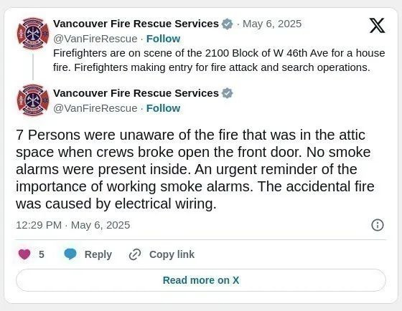Click the verified badge on the first tweet
The height and width of the screenshot is (311, 402).
coord(227,24)
